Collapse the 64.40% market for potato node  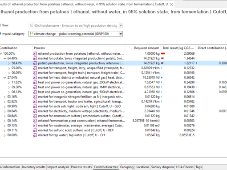[4, 58]
